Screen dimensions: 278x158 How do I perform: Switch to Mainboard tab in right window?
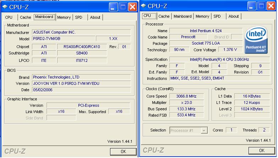pyautogui.click(x=182, y=16)
